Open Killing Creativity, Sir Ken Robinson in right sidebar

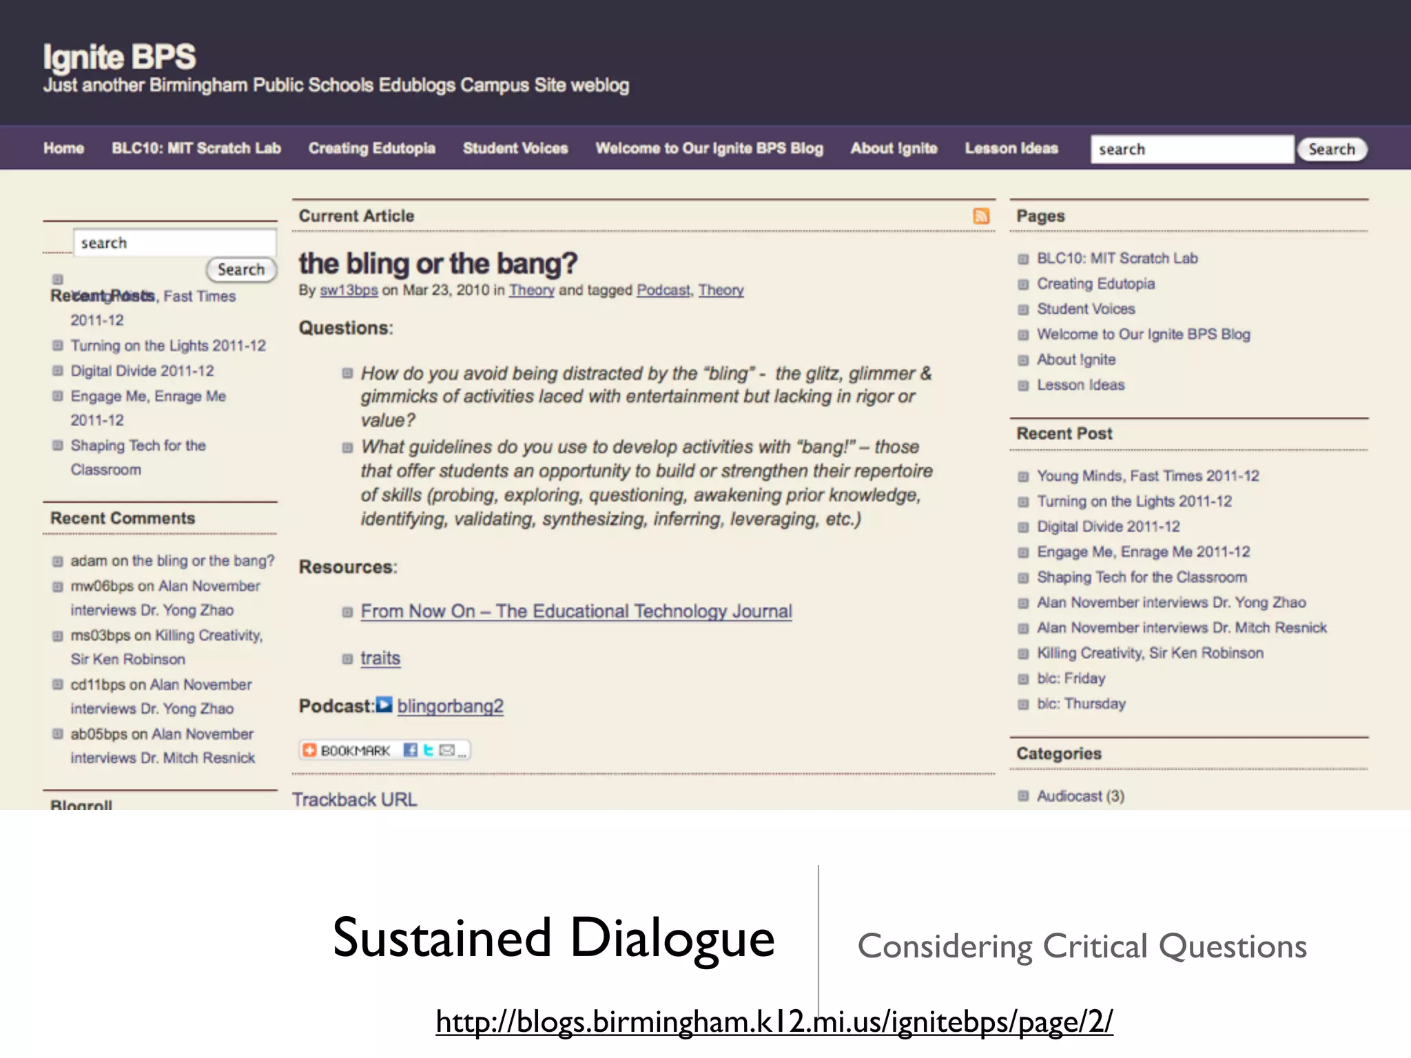(x=1151, y=653)
